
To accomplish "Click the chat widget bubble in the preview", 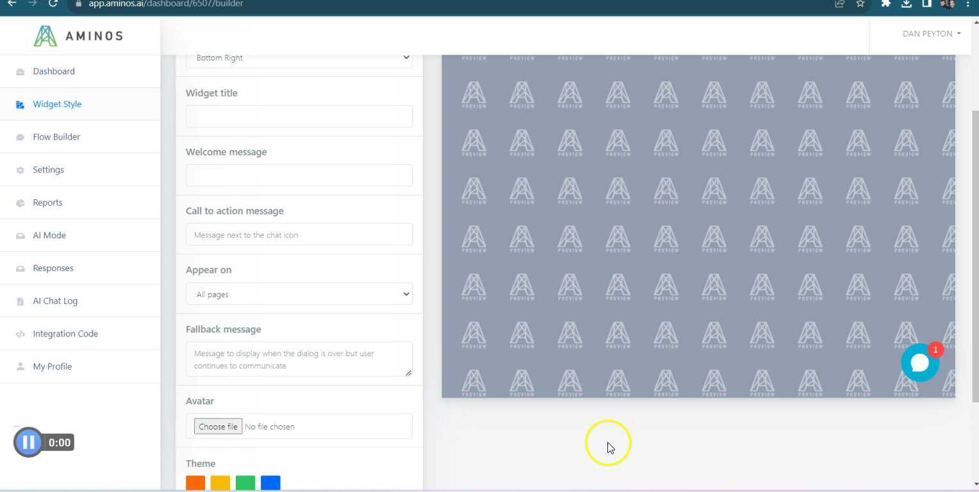I will [x=919, y=362].
